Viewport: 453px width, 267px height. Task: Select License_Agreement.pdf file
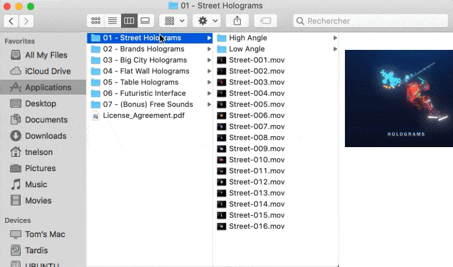pyautogui.click(x=149, y=115)
